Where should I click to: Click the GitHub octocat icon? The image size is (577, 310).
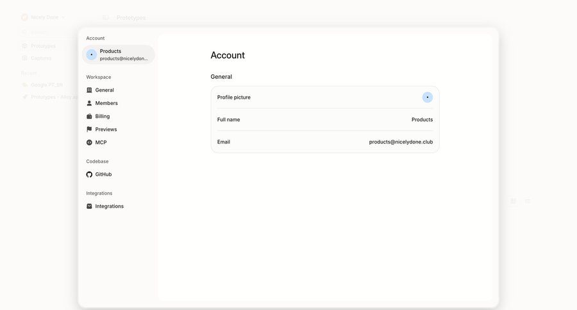pyautogui.click(x=89, y=174)
